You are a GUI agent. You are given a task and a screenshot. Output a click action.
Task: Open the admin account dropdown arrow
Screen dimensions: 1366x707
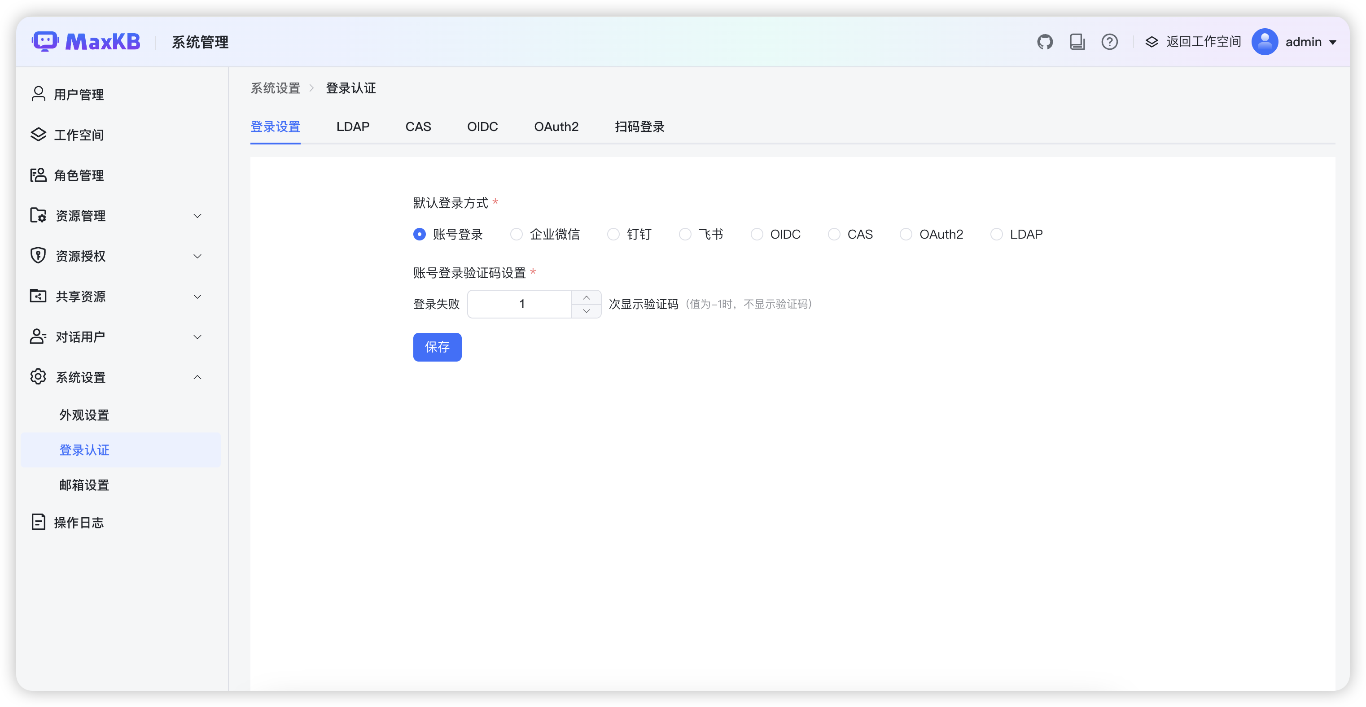(1333, 43)
